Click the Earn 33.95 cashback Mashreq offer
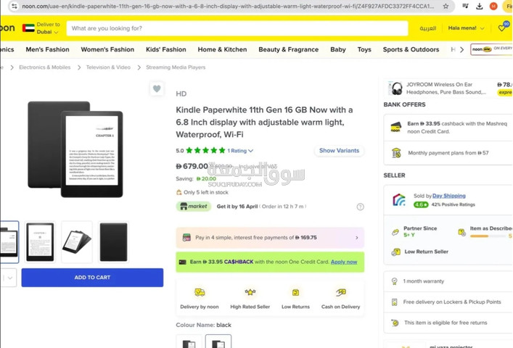This screenshot has width=513, height=348. click(x=448, y=128)
